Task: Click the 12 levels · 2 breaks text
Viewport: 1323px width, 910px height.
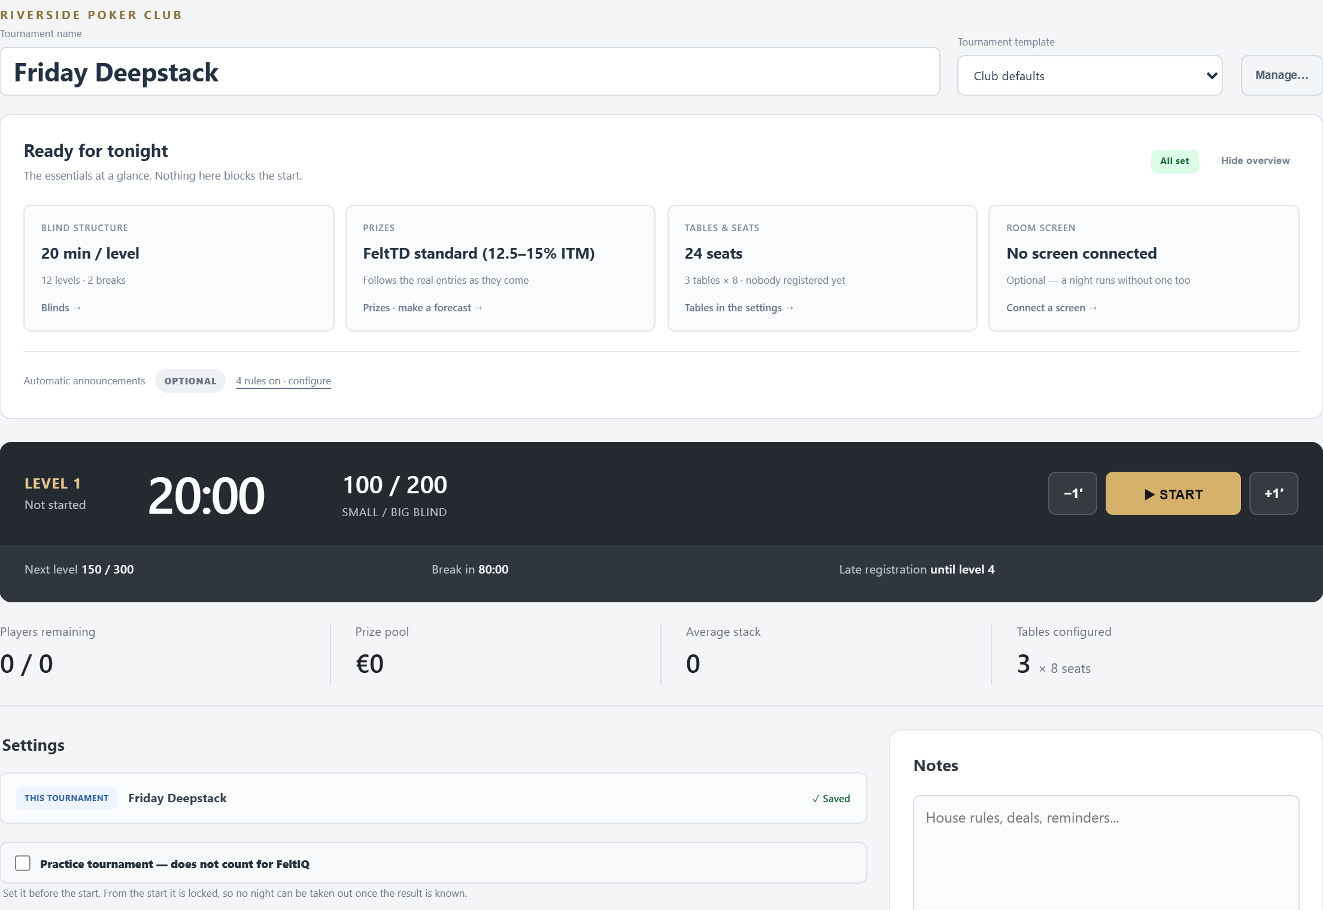Action: 83,280
